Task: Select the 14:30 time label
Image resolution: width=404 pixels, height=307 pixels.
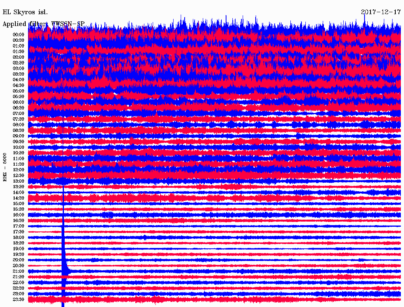Action: pos(19,198)
